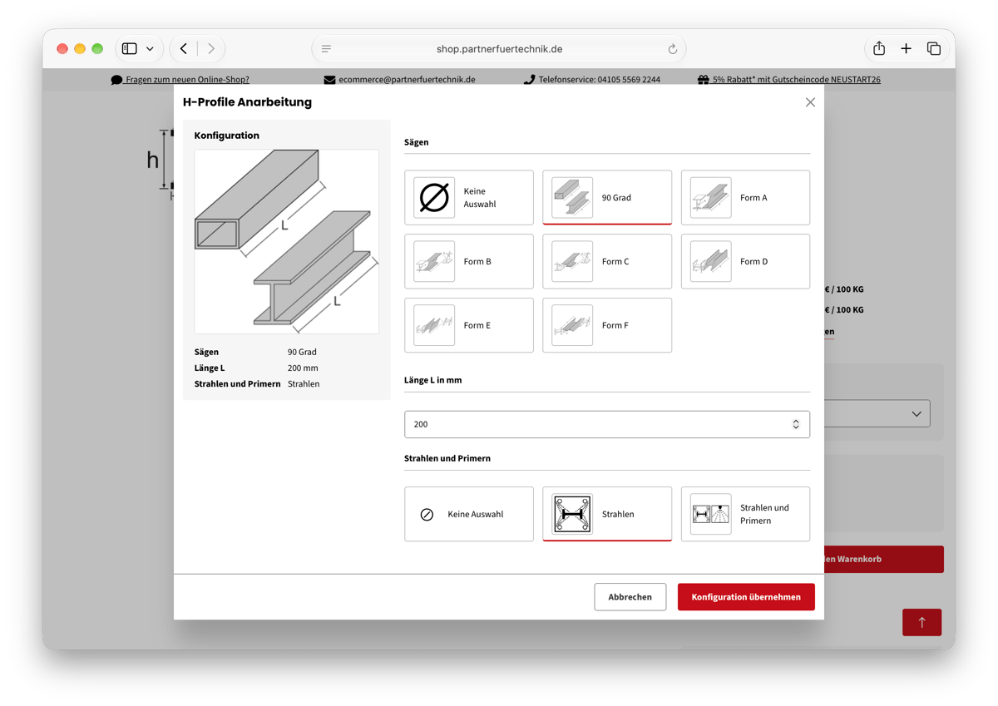
Task: Select Strahlen blasting option
Action: click(x=607, y=515)
